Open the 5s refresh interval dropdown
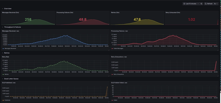221x103 pixels. point(216,4)
